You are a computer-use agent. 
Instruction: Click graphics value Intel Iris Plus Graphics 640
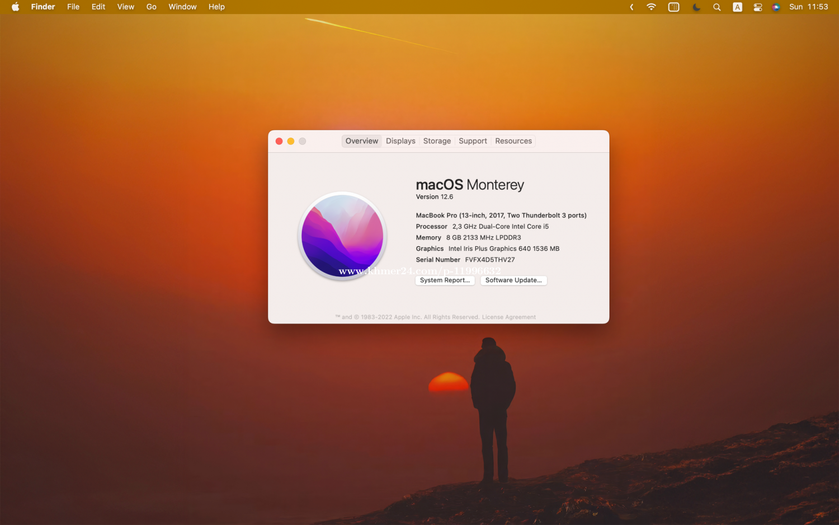click(503, 249)
